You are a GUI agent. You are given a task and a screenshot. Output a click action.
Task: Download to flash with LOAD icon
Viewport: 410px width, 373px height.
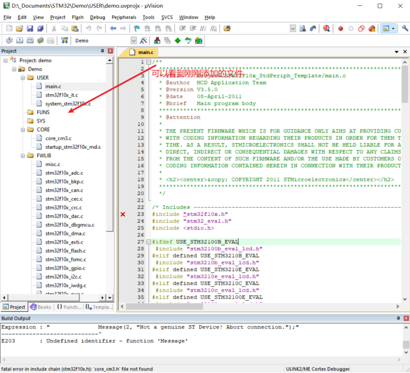pyautogui.click(x=65, y=40)
